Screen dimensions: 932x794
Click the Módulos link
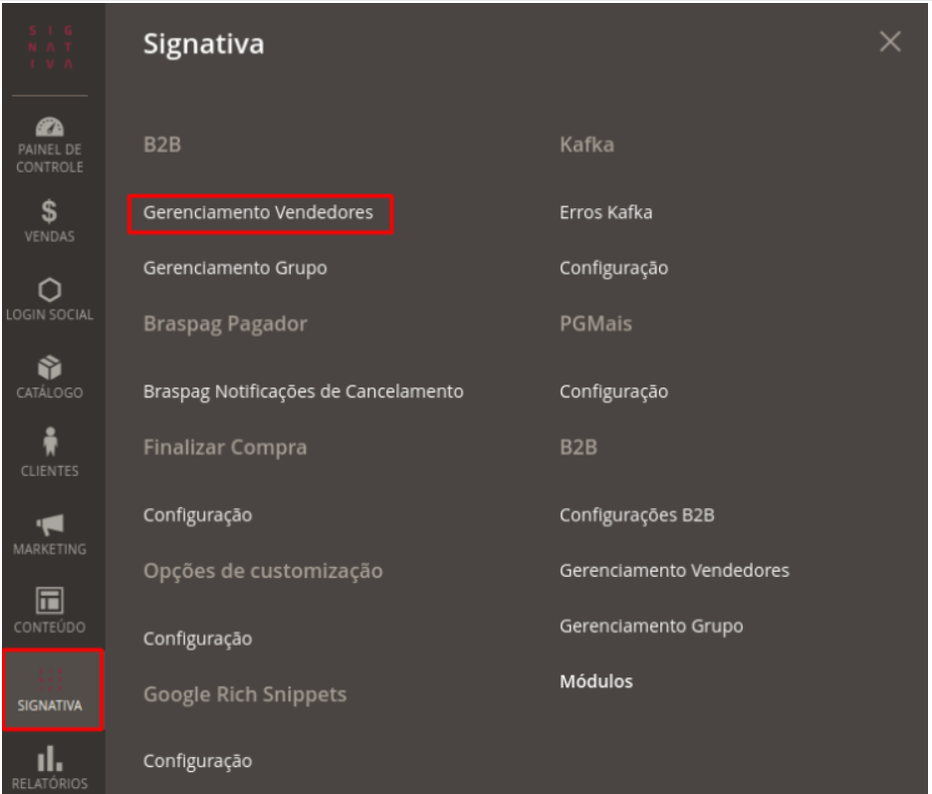[x=597, y=681]
